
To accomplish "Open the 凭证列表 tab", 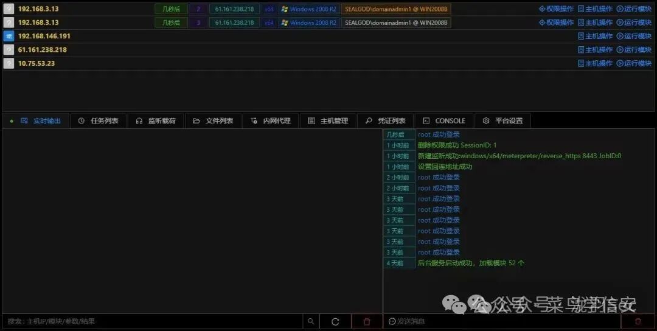I will (x=386, y=120).
